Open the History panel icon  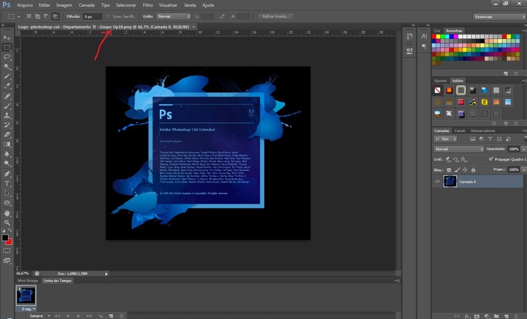coord(409,36)
